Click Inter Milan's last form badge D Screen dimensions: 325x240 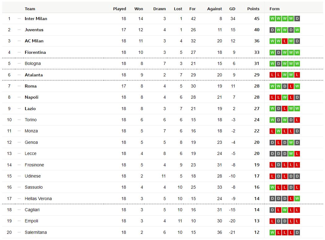pyautogui.click(x=297, y=19)
